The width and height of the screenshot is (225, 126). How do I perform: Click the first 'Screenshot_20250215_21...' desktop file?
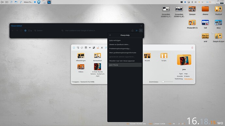[166, 12]
